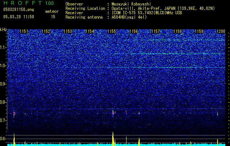Click the 1.0 kHz frequency tick label

point(3,66)
